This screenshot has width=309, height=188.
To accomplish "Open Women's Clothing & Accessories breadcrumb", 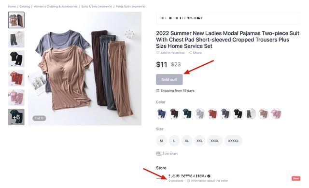I will 56,6.
